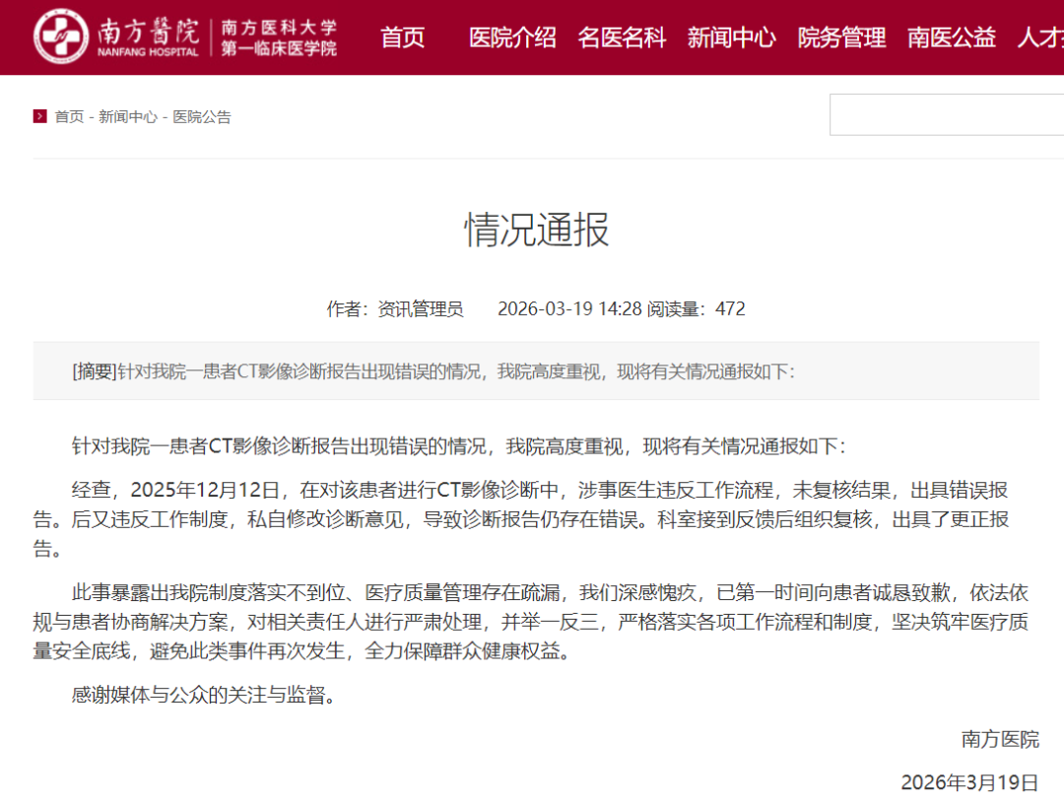This screenshot has height=808, width=1064.
Task: Follow the 首页 breadcrumb link
Action: click(x=69, y=117)
